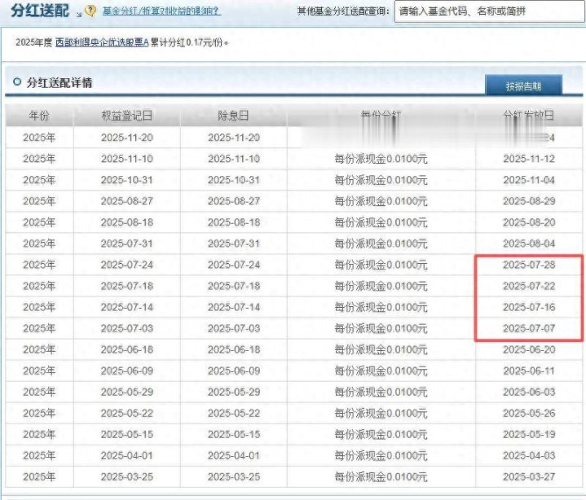586x500 pixels.
Task: Open the 西部利得央企优选股票A fund link
Action: click(102, 42)
